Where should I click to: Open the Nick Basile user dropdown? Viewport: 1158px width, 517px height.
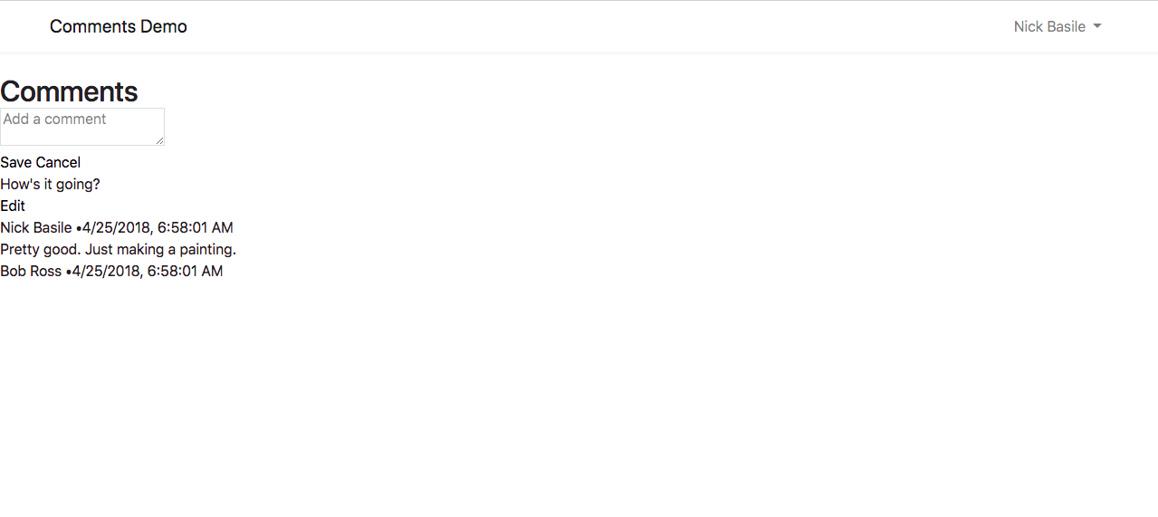[x=1058, y=26]
